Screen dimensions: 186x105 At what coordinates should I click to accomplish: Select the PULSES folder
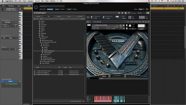[46, 49]
